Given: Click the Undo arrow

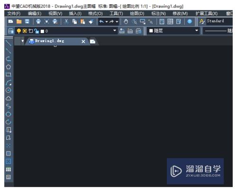Looking at the screenshot, I should [101, 21].
